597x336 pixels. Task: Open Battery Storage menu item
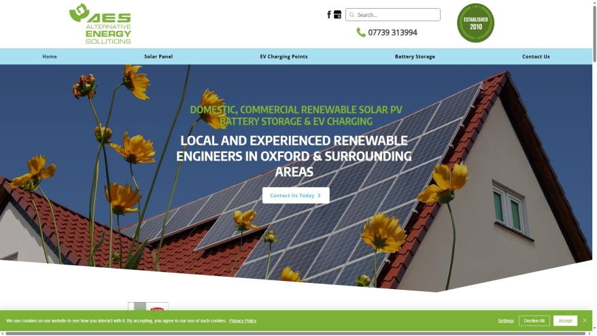(415, 56)
